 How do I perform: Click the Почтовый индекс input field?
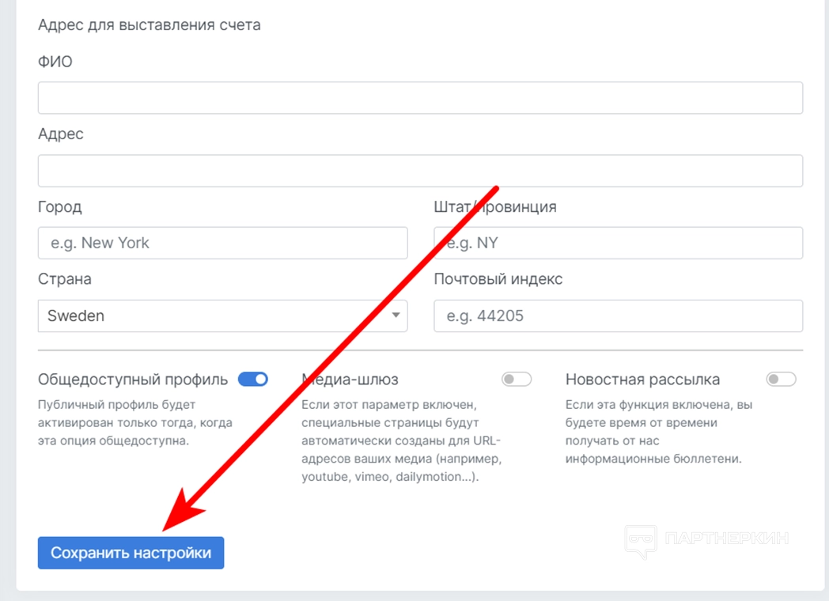coord(618,316)
